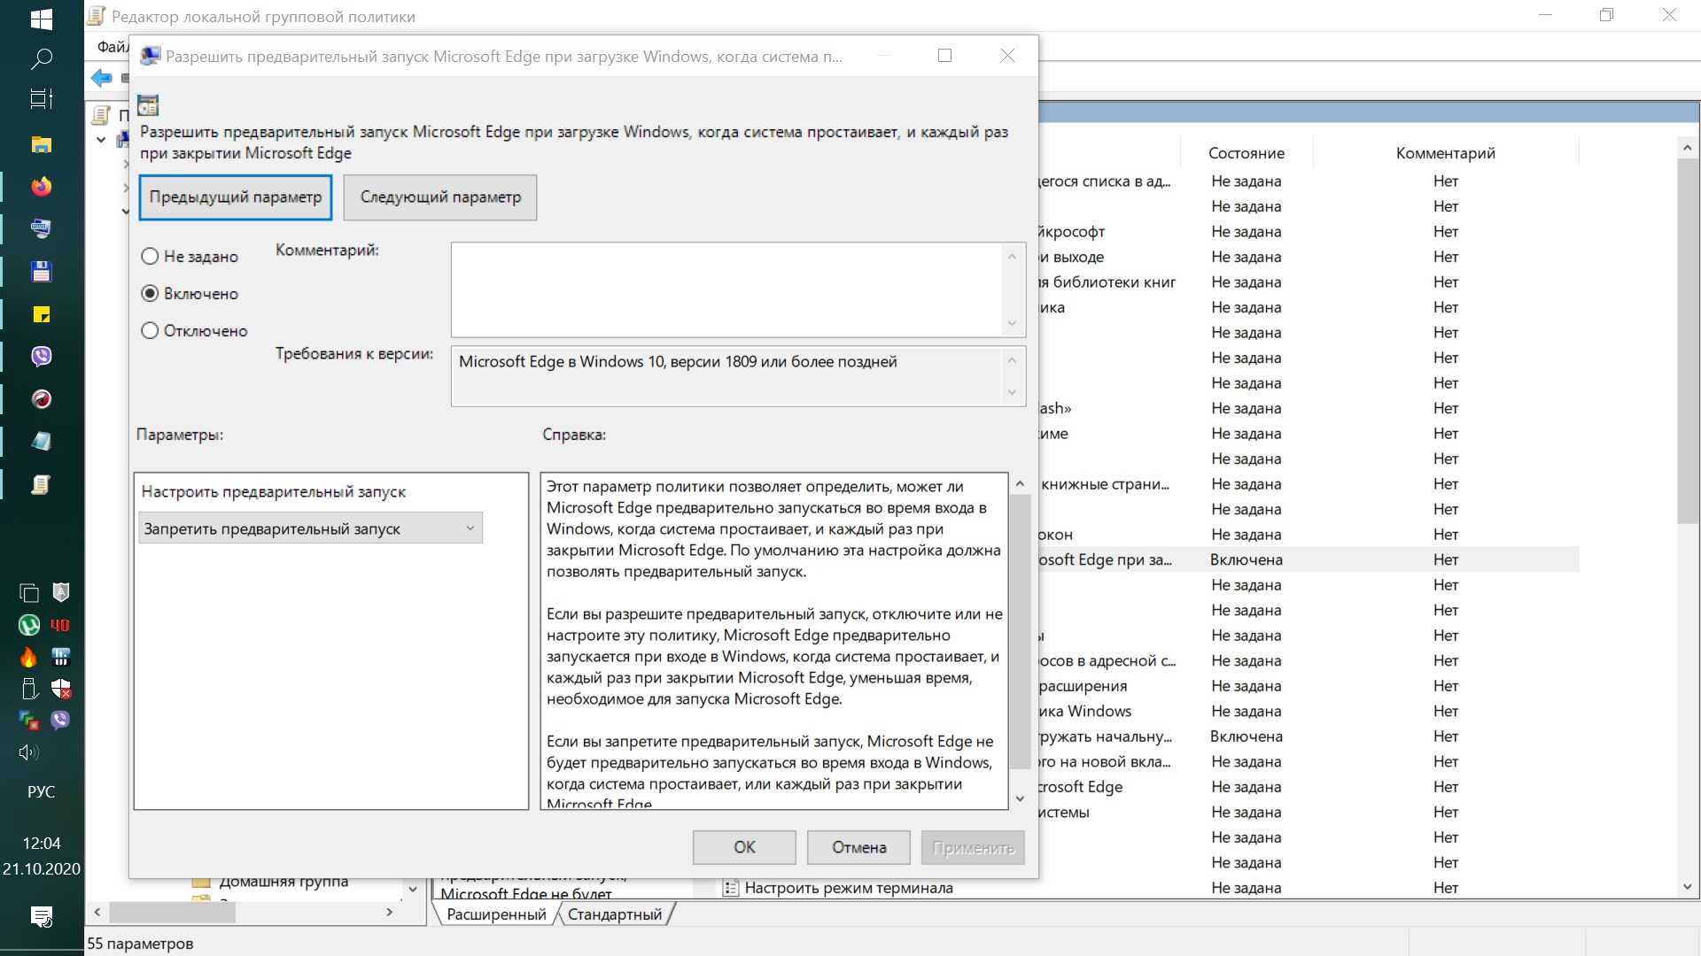Switch to the Стандартный tab
This screenshot has height=956, width=1701.
tap(615, 914)
